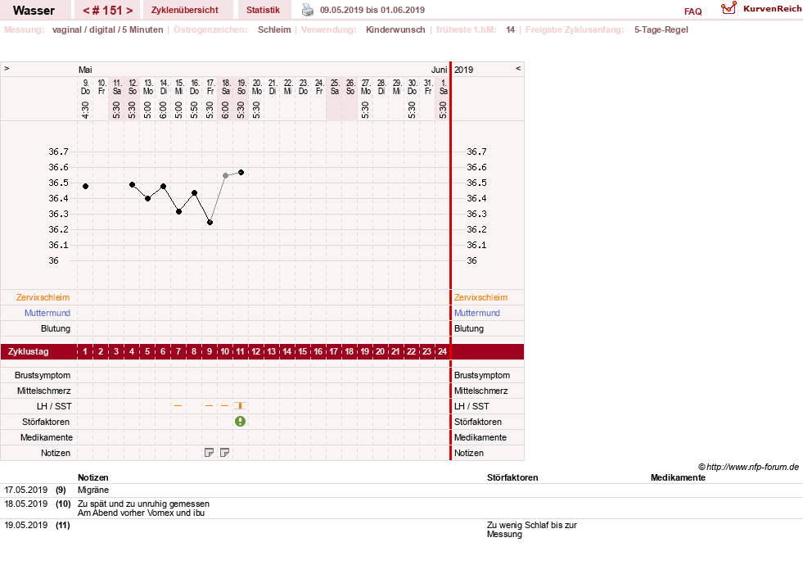Click the LH negative marker on day 9
The width and height of the screenshot is (803, 565).
click(x=209, y=405)
